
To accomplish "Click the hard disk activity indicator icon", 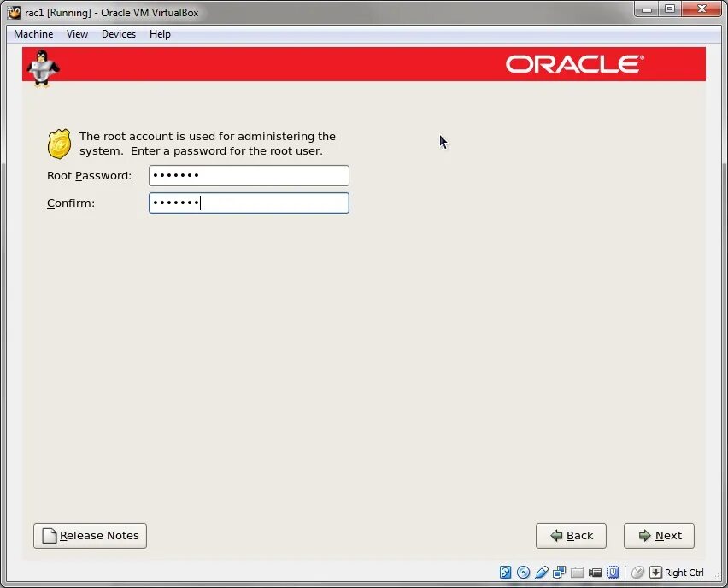I will 505,573.
